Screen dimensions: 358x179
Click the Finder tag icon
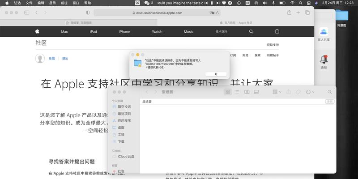[x=298, y=92]
